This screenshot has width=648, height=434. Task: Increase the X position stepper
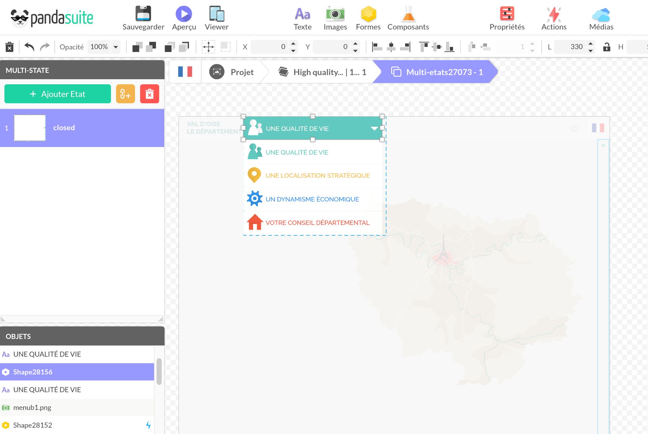[x=293, y=44]
